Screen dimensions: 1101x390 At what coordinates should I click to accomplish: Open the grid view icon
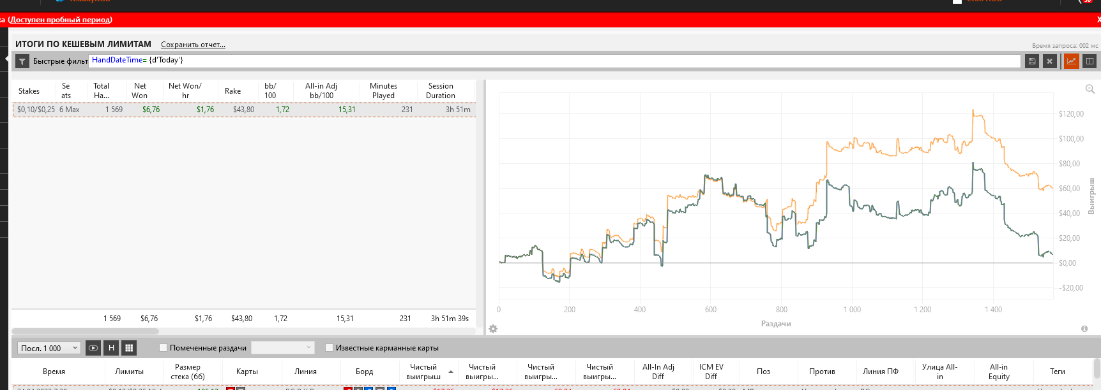coord(129,348)
